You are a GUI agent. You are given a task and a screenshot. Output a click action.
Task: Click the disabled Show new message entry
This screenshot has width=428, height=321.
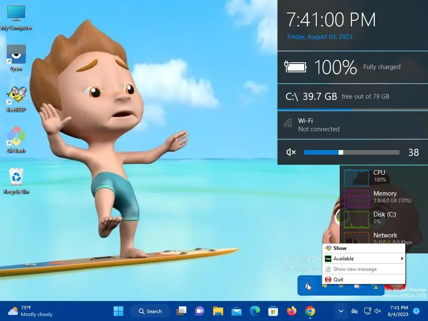pos(364,269)
